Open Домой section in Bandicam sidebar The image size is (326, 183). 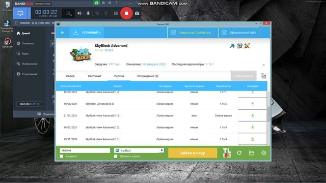coord(23,34)
